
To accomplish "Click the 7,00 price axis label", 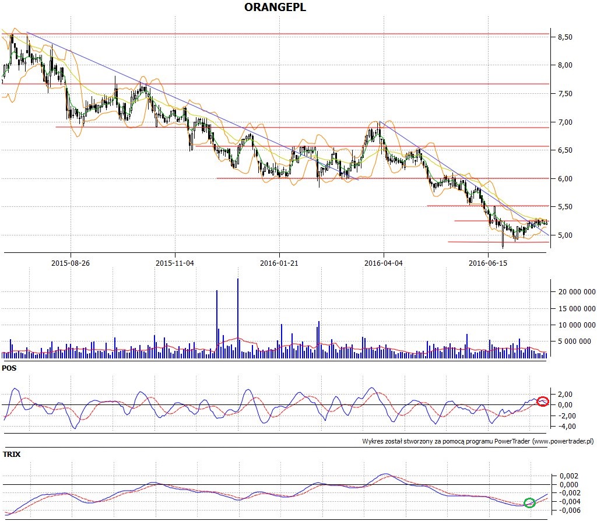I will pyautogui.click(x=565, y=122).
